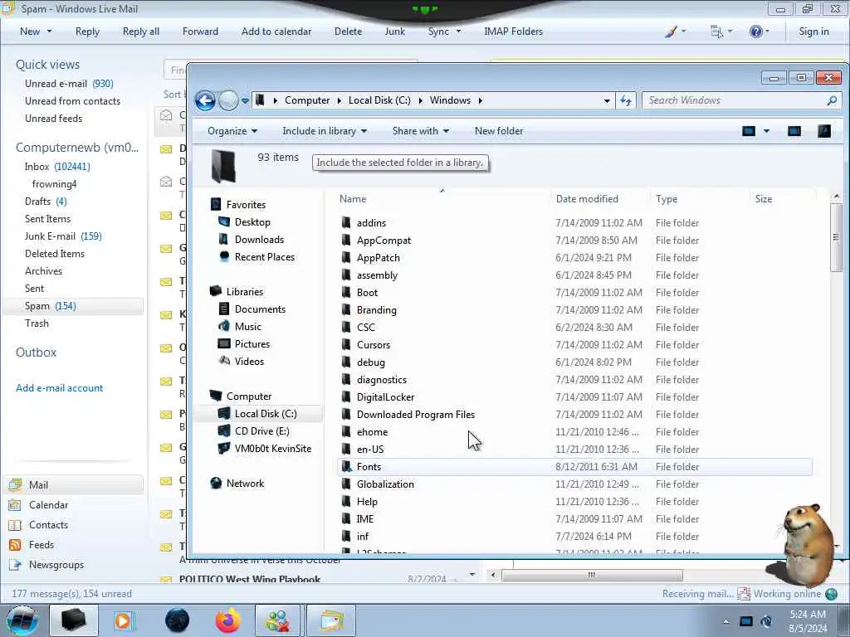
Task: Click Add to calendar in Live Mail
Action: click(x=276, y=32)
